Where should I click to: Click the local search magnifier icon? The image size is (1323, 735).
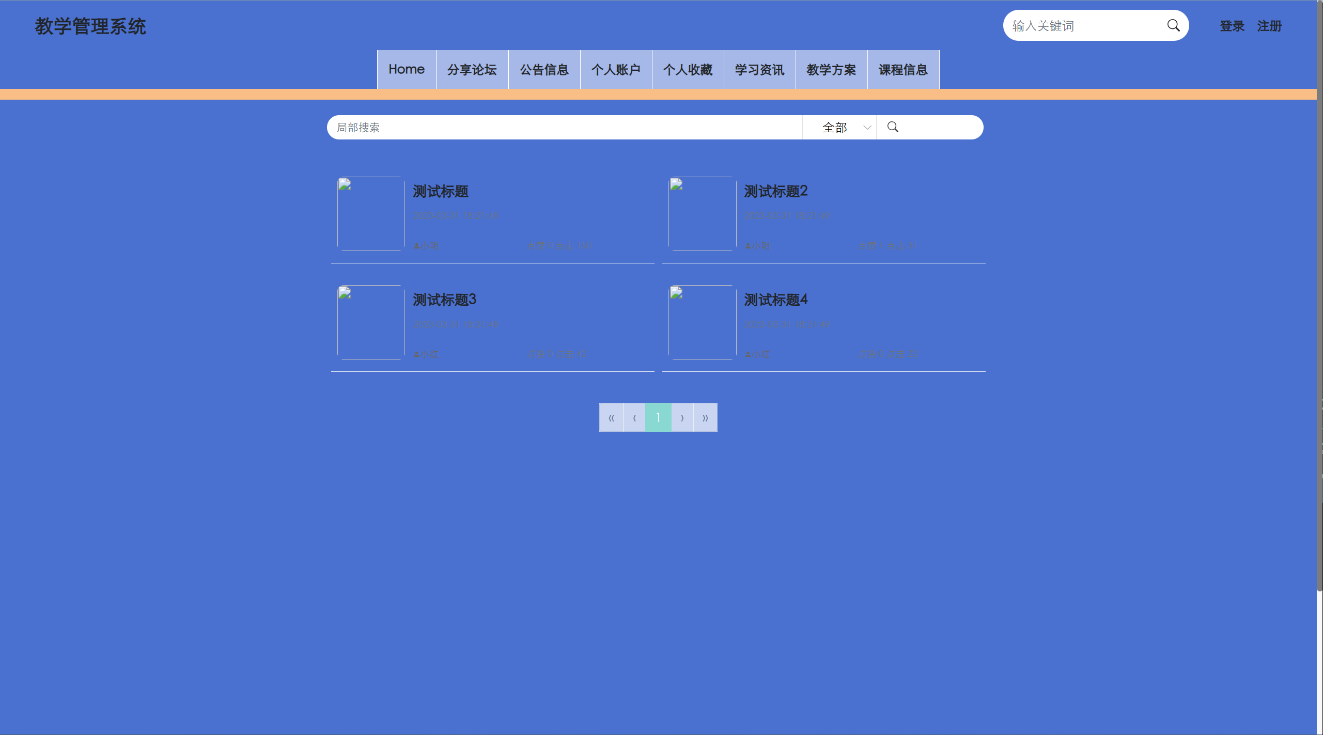coord(893,127)
